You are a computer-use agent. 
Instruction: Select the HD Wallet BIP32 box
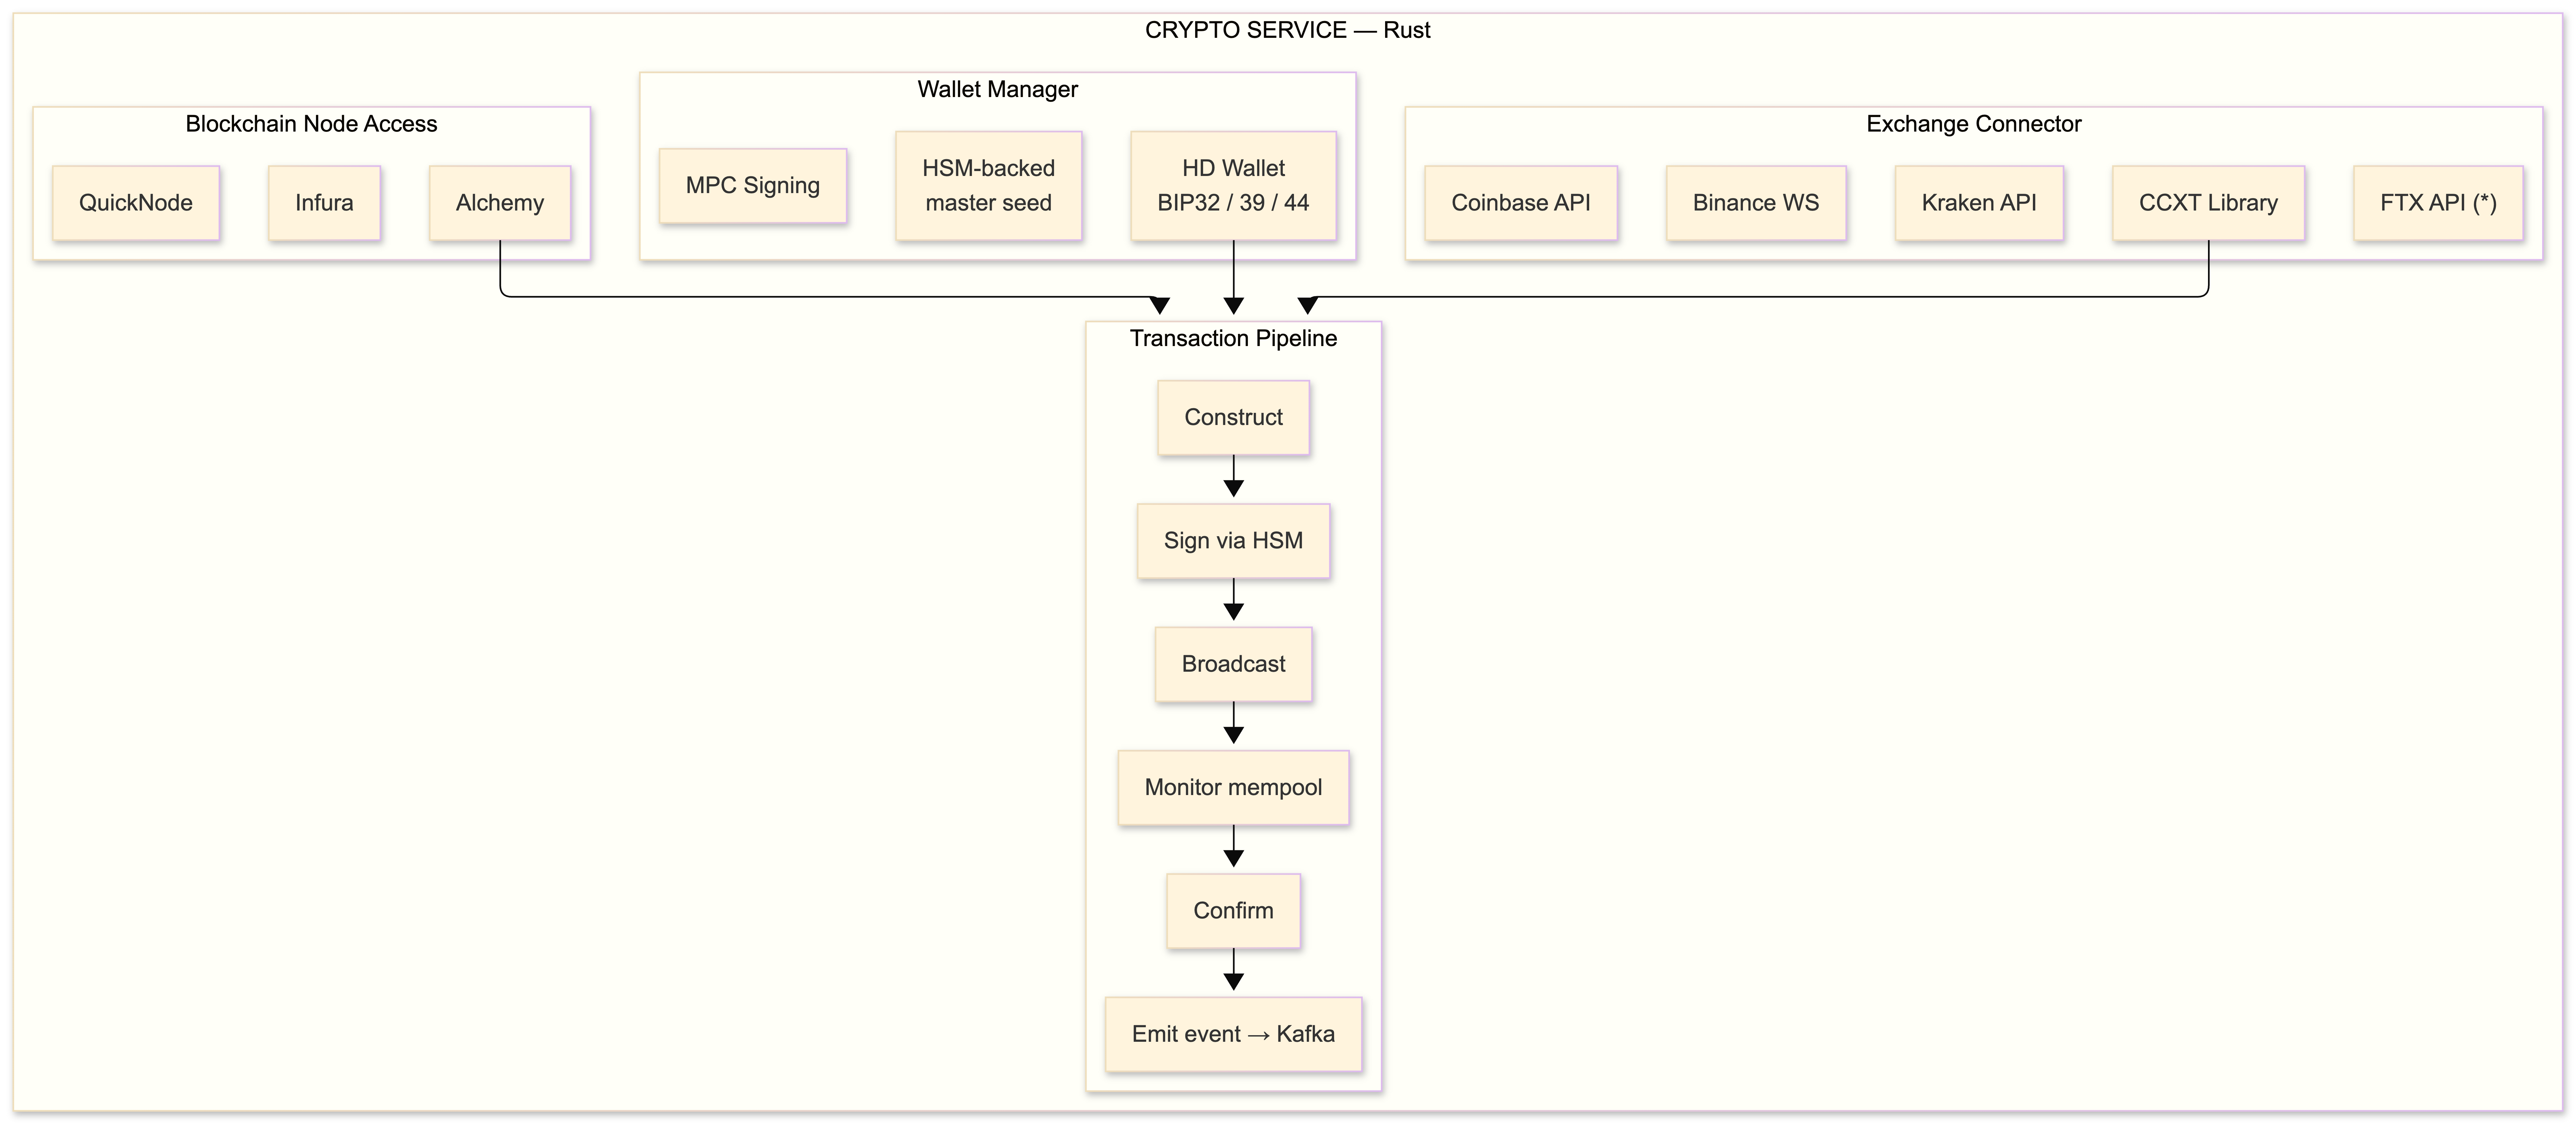pos(1233,186)
